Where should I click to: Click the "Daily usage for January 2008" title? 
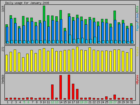27,3
